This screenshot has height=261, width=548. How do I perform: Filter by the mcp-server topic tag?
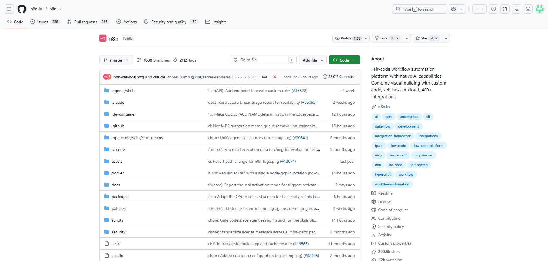pos(424,155)
